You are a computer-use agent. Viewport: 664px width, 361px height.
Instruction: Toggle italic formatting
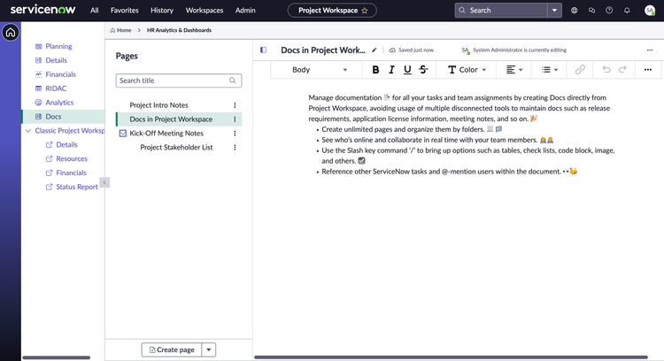coord(391,70)
